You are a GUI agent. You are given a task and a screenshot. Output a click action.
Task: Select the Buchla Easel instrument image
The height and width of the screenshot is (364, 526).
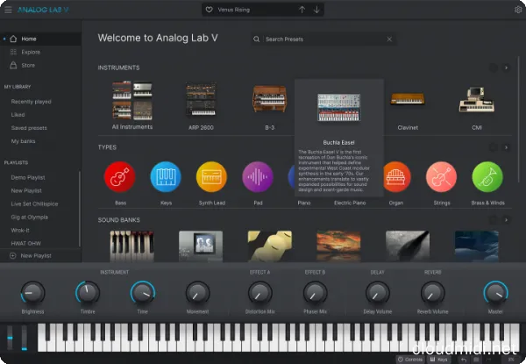tap(338, 107)
